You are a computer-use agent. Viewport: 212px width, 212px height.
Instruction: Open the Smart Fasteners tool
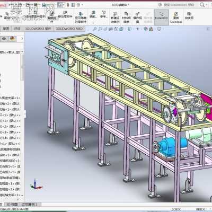point(51,17)
